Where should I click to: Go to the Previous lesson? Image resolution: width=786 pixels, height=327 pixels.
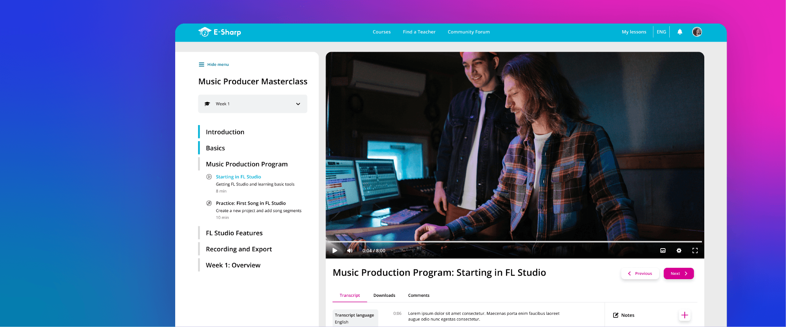click(x=640, y=273)
